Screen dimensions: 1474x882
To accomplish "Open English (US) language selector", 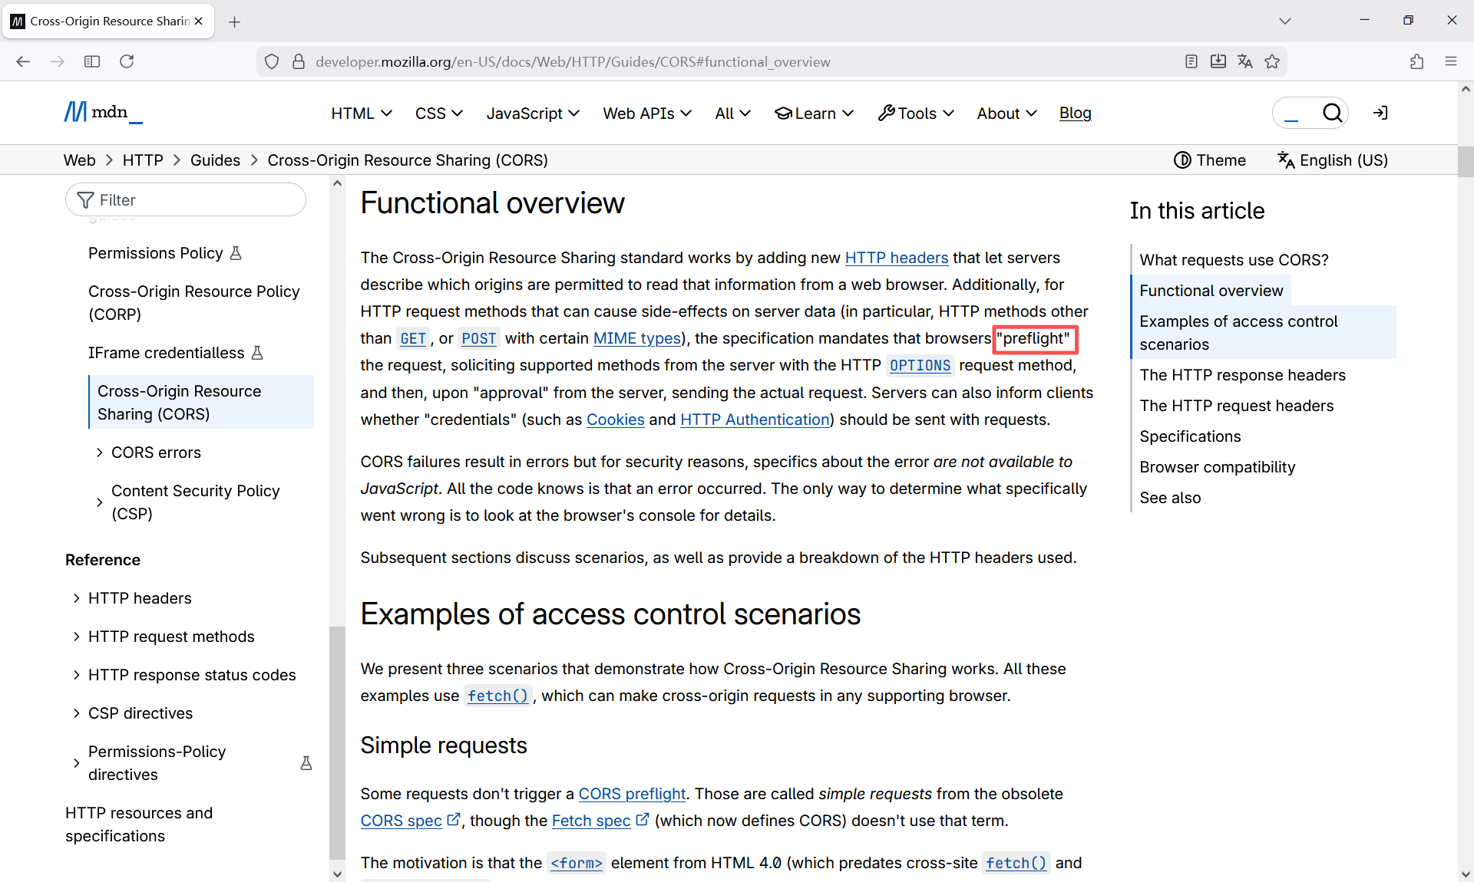I will (x=1333, y=160).
